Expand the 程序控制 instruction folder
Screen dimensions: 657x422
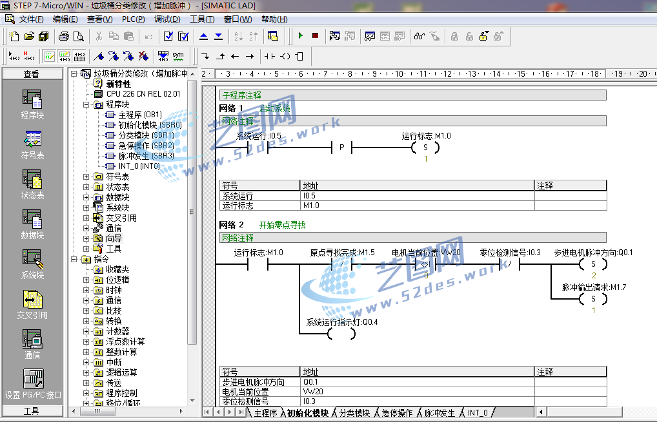pyautogui.click(x=86, y=393)
